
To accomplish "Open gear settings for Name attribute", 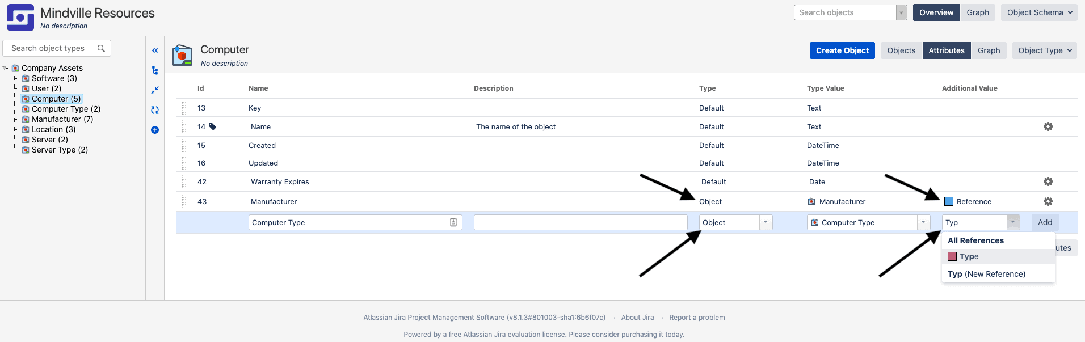I will (1048, 126).
